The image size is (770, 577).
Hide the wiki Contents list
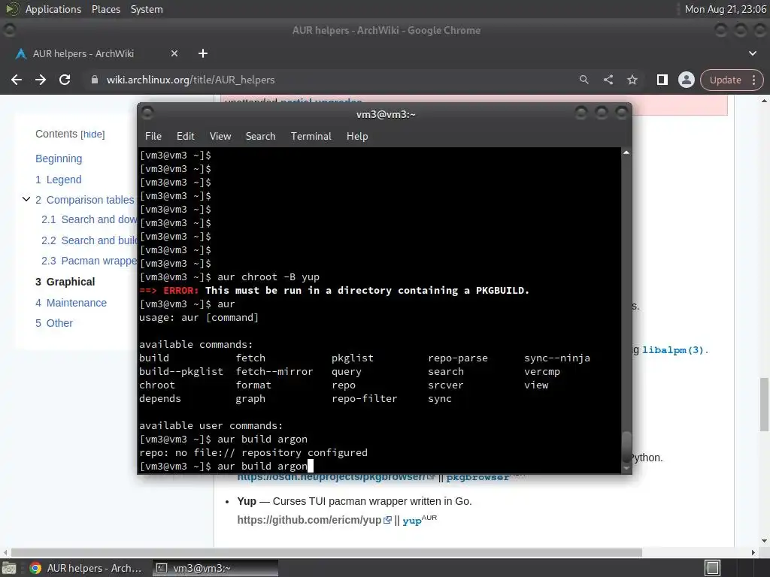point(92,134)
